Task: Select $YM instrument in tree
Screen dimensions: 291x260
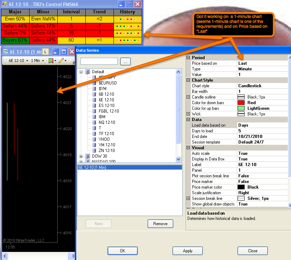Action: pos(103,89)
